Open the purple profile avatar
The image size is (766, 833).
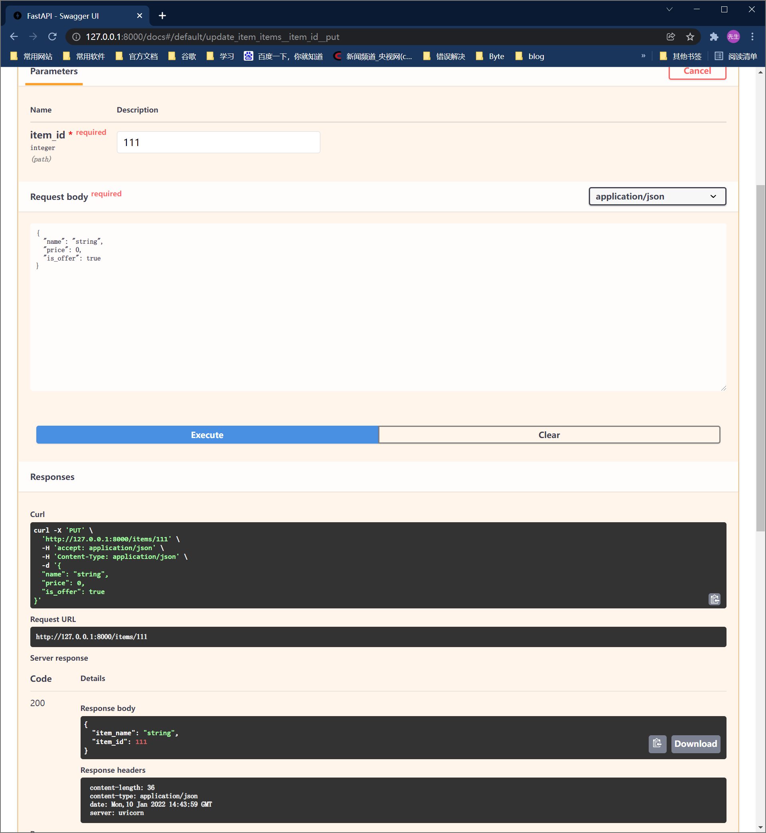[x=733, y=37]
